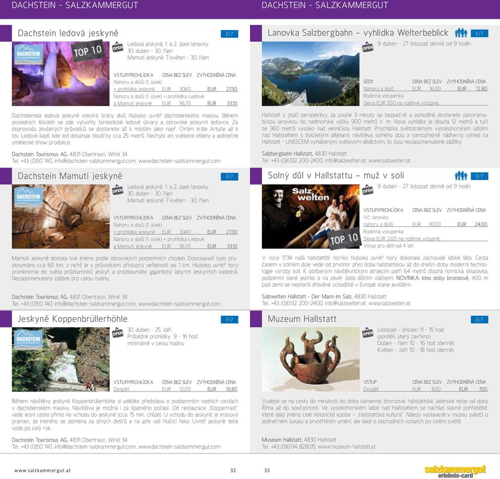Click page number 33
The height and width of the screenshot is (479, 500).
pos(267,470)
